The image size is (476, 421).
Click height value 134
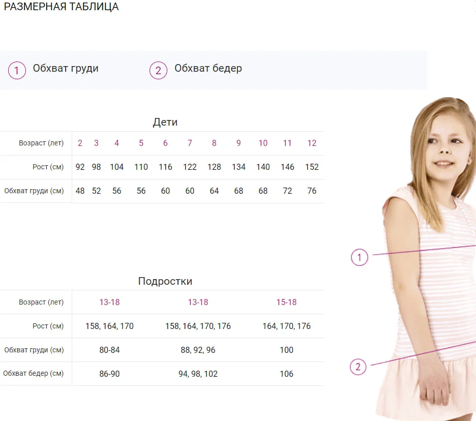coord(239,167)
